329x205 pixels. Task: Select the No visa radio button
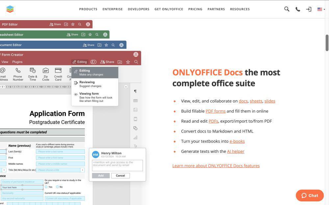pyautogui.click(x=57, y=187)
